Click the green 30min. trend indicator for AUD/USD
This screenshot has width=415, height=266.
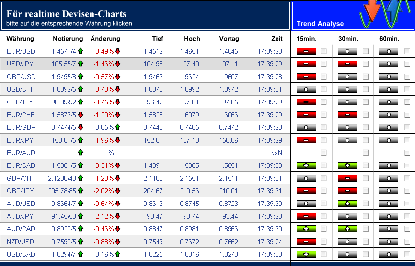coord(347,204)
